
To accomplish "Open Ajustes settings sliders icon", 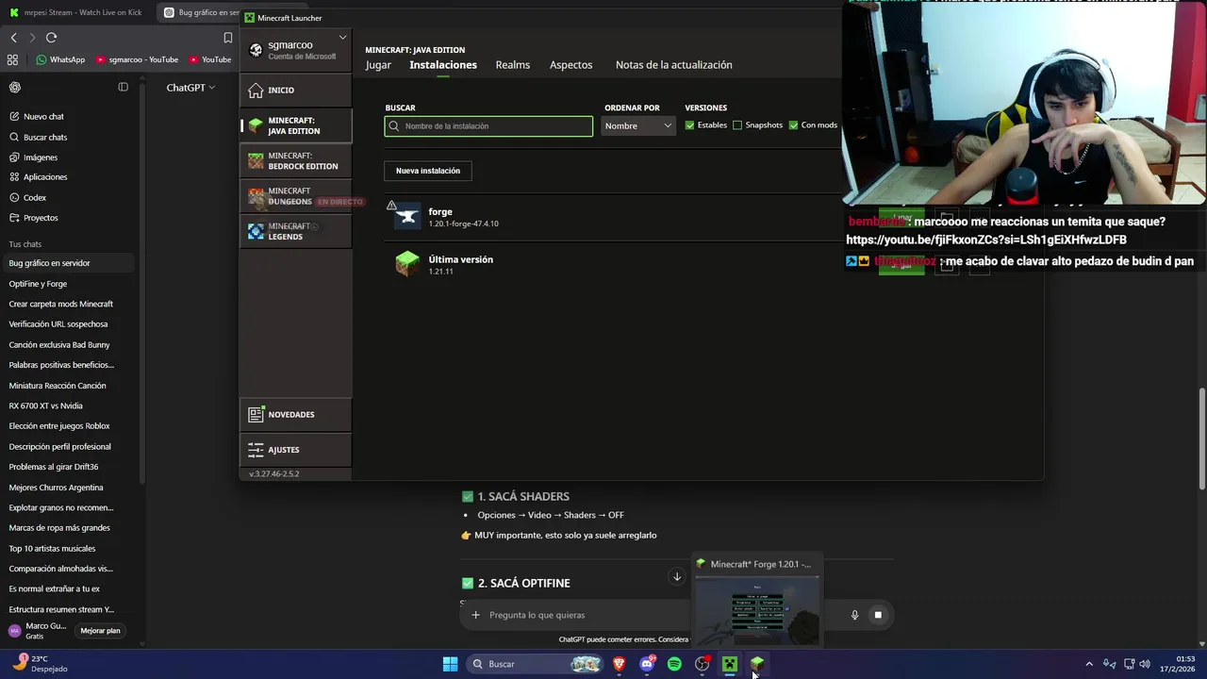I will [256, 450].
